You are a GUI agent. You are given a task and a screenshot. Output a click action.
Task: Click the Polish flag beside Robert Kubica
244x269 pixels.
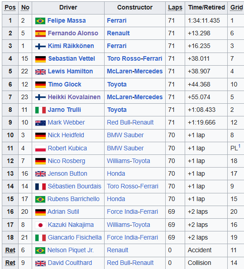tap(40, 149)
